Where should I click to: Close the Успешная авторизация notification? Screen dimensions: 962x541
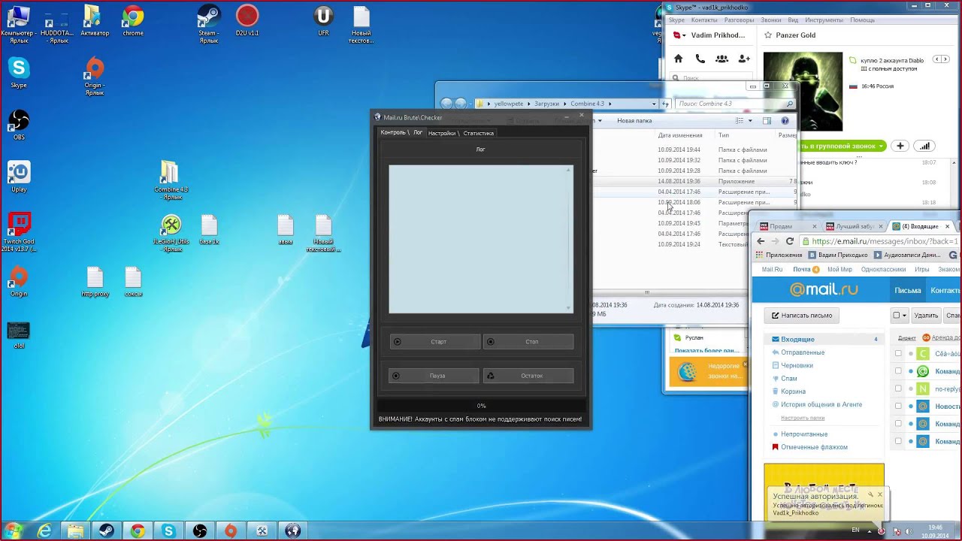[x=880, y=494]
